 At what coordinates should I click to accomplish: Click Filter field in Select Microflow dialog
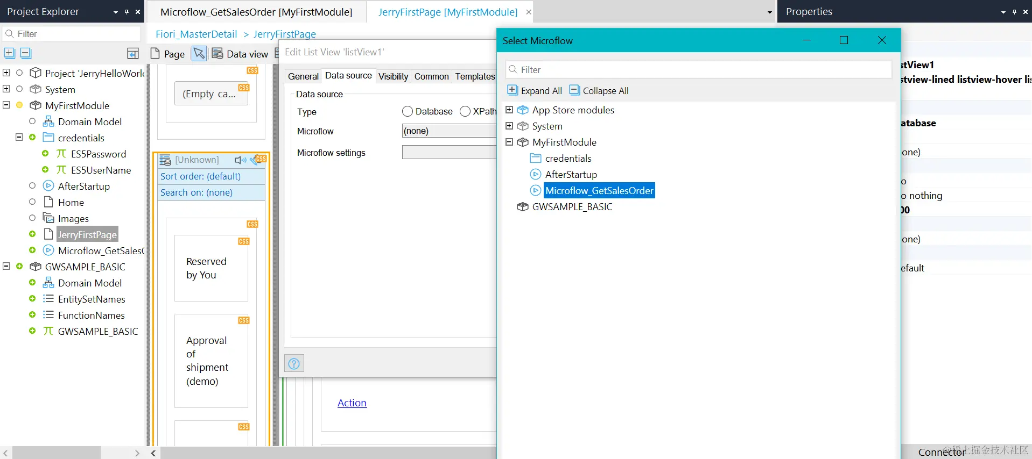[x=699, y=69]
